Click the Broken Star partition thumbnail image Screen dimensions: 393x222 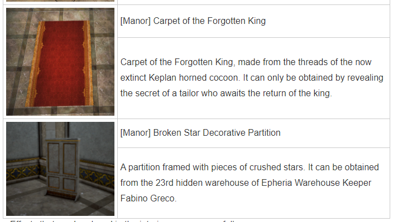click(60, 169)
